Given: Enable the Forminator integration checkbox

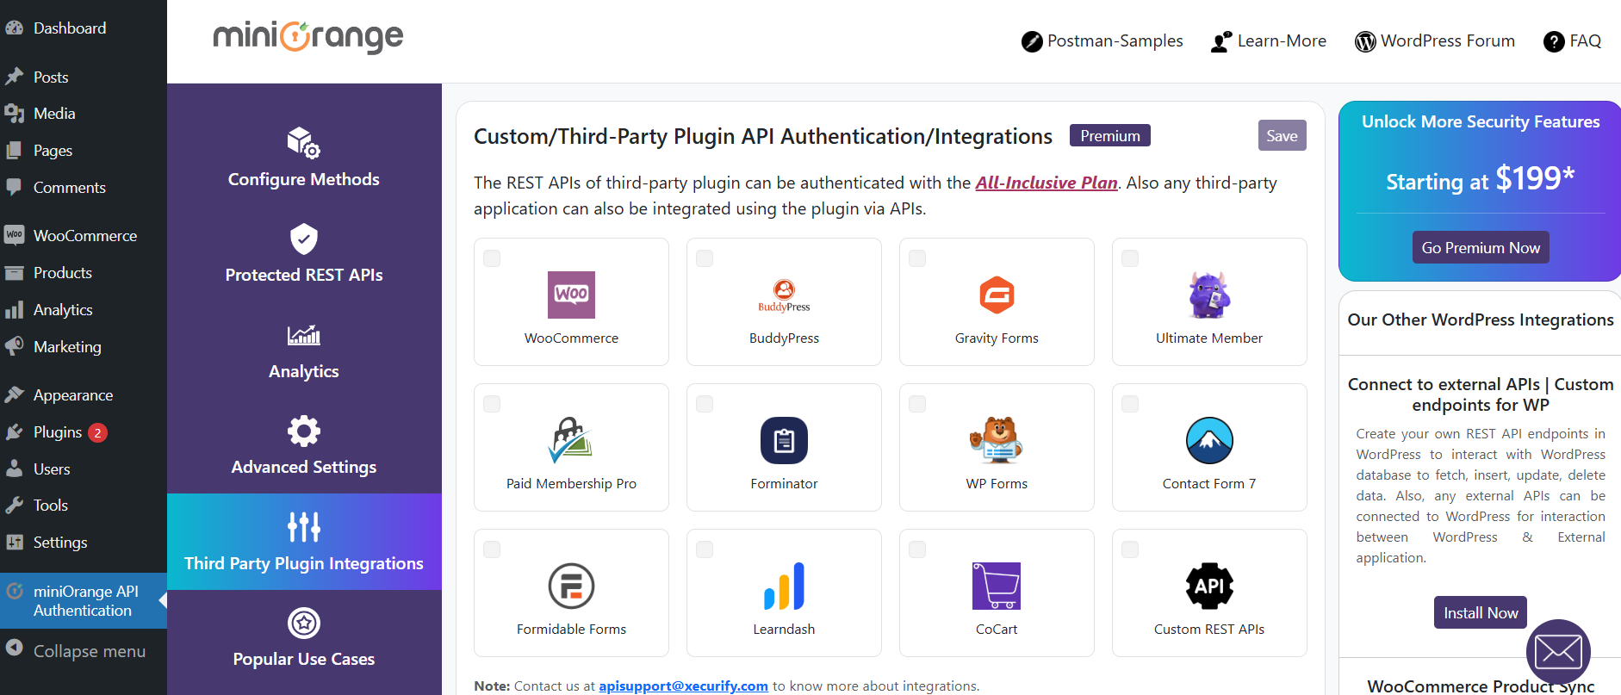Looking at the screenshot, I should 705,404.
